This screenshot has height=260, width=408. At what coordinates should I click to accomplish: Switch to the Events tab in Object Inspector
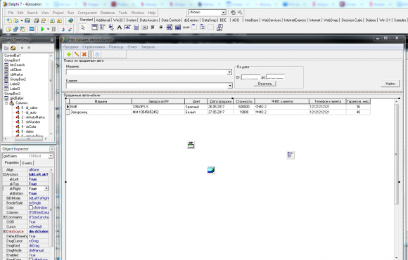pos(27,163)
